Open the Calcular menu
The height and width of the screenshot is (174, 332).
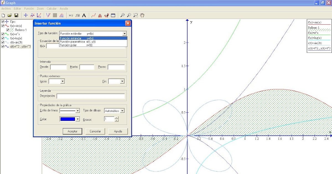coord(51,8)
